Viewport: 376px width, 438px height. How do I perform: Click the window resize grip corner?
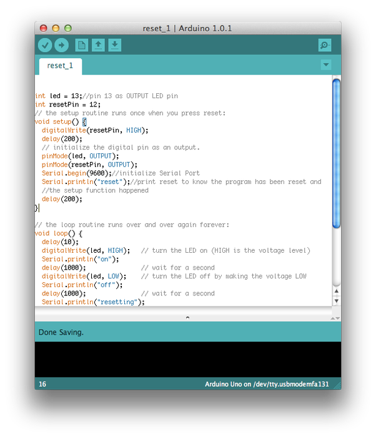pyautogui.click(x=337, y=386)
